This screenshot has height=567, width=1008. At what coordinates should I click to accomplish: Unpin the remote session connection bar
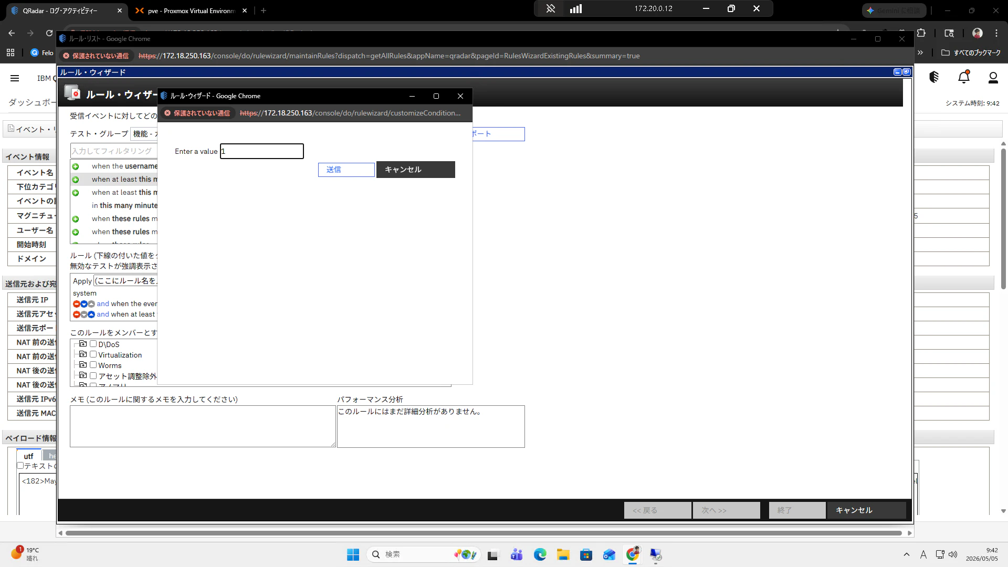pyautogui.click(x=550, y=8)
